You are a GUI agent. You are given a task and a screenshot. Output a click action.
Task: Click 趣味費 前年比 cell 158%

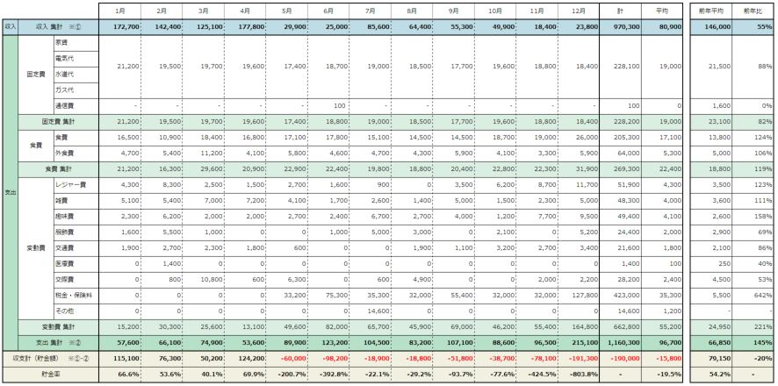[x=753, y=217]
